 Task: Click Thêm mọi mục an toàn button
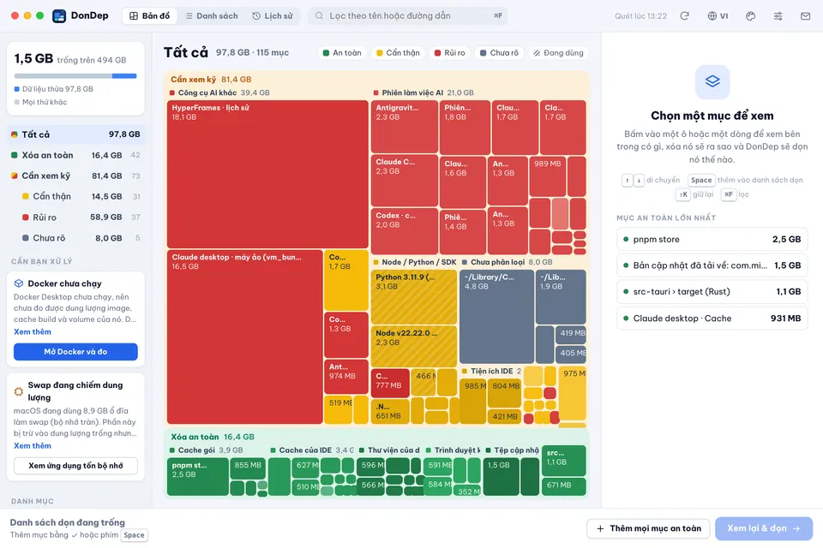click(x=648, y=528)
